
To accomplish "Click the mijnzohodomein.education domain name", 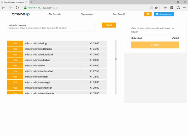I will [39, 71].
